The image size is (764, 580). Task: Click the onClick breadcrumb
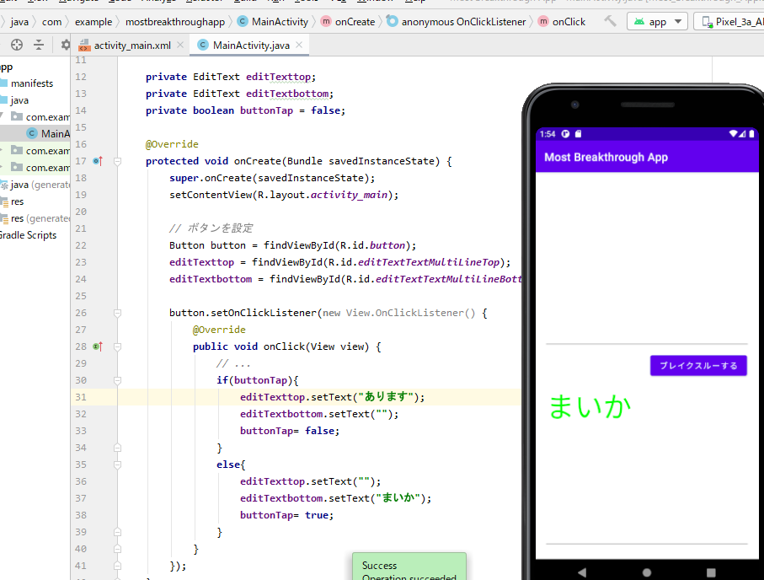pos(562,22)
